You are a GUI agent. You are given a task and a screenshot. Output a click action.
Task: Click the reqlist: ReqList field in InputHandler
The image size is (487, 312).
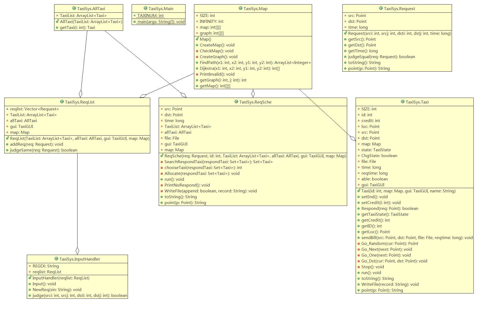pos(47,272)
